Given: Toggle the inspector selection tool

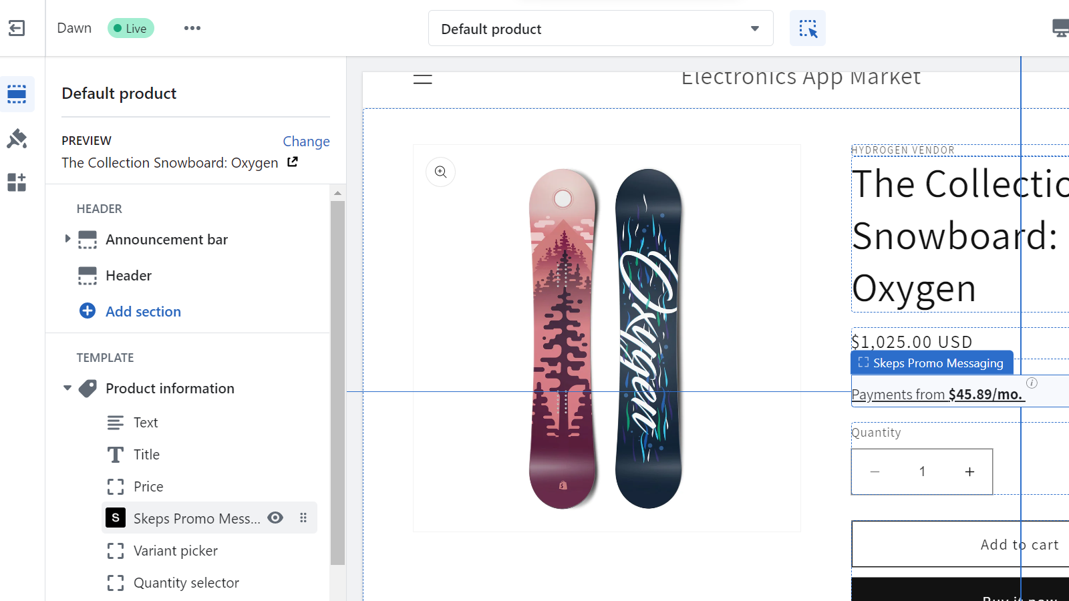Looking at the screenshot, I should (808, 28).
